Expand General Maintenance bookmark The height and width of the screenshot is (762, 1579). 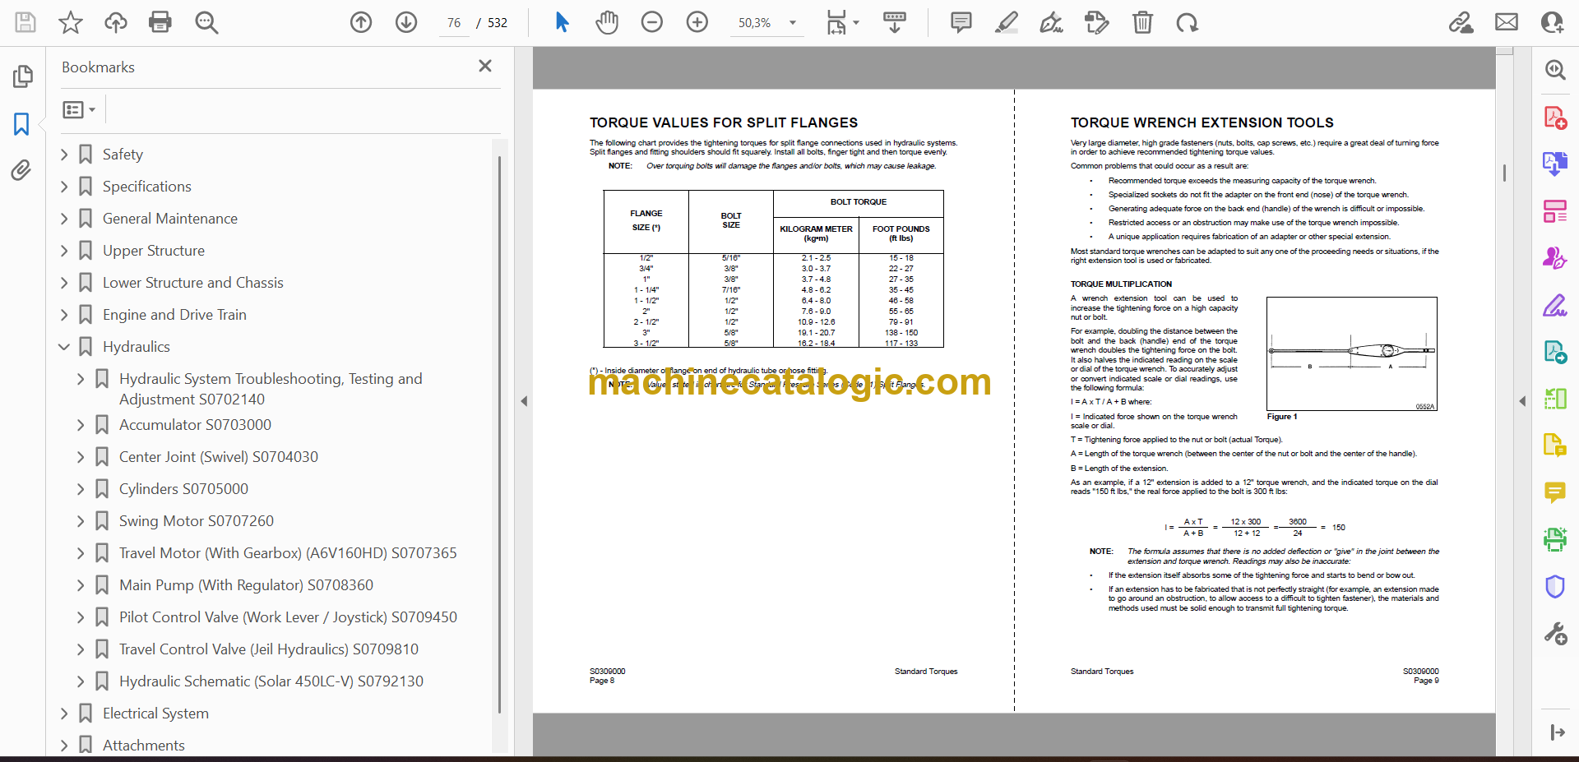(64, 219)
